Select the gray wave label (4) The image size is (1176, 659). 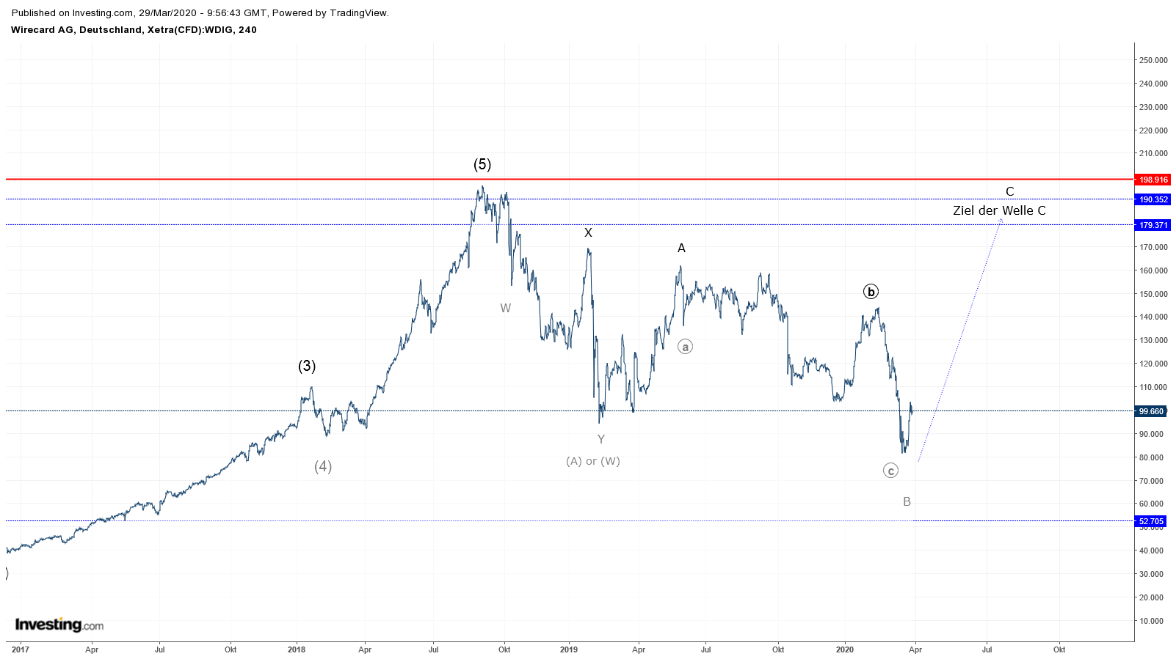(x=323, y=466)
